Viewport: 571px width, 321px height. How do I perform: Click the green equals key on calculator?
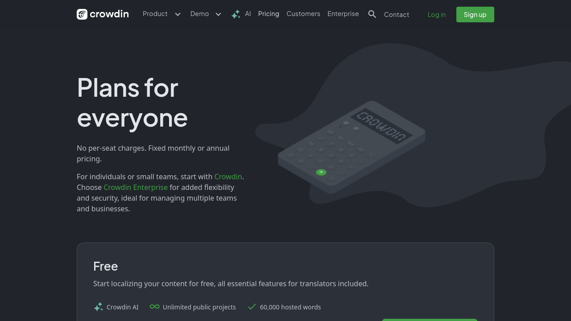pyautogui.click(x=321, y=172)
